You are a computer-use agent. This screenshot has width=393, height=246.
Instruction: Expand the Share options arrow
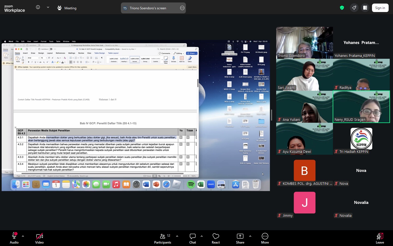coord(250,236)
